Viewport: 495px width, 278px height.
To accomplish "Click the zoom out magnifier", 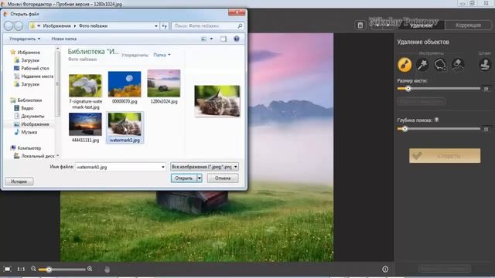I will 33,269.
